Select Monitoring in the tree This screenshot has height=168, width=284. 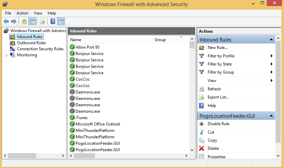(27, 55)
